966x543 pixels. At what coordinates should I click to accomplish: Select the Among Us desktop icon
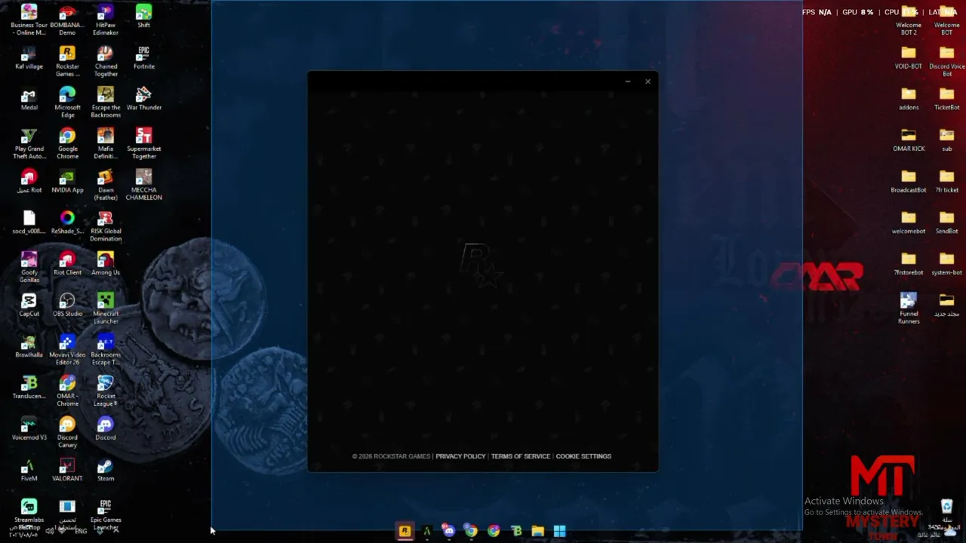106,264
